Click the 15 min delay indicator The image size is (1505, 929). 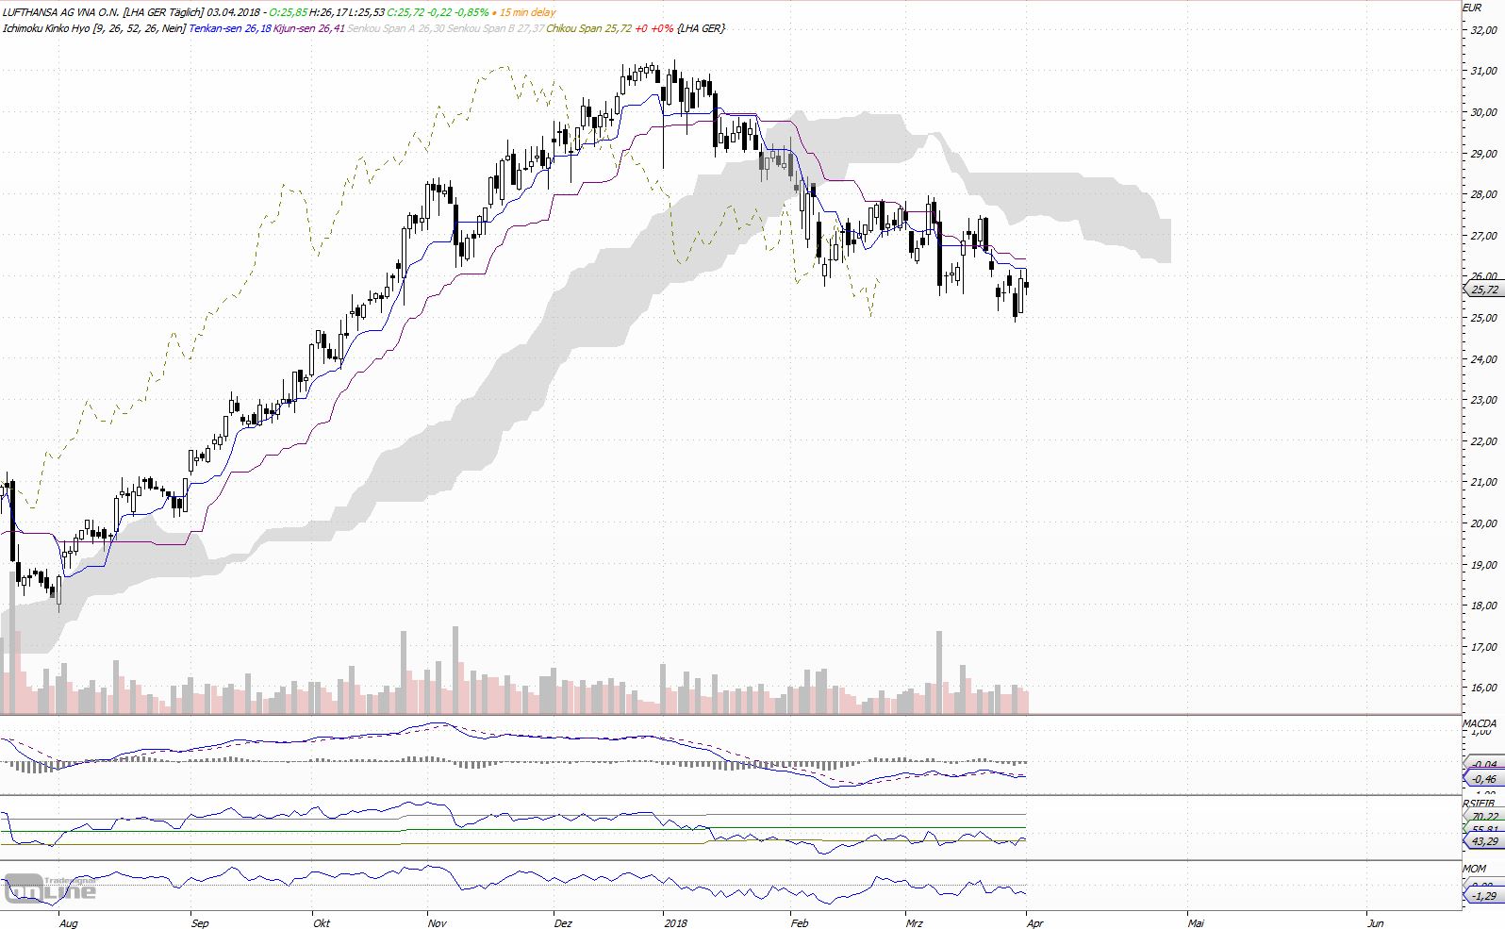tap(526, 12)
